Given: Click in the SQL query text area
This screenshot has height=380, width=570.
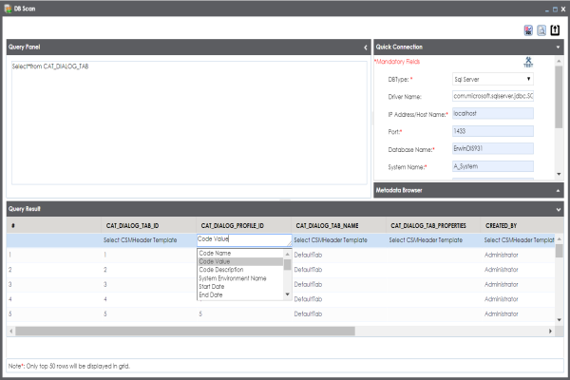Looking at the screenshot, I should coord(190,123).
